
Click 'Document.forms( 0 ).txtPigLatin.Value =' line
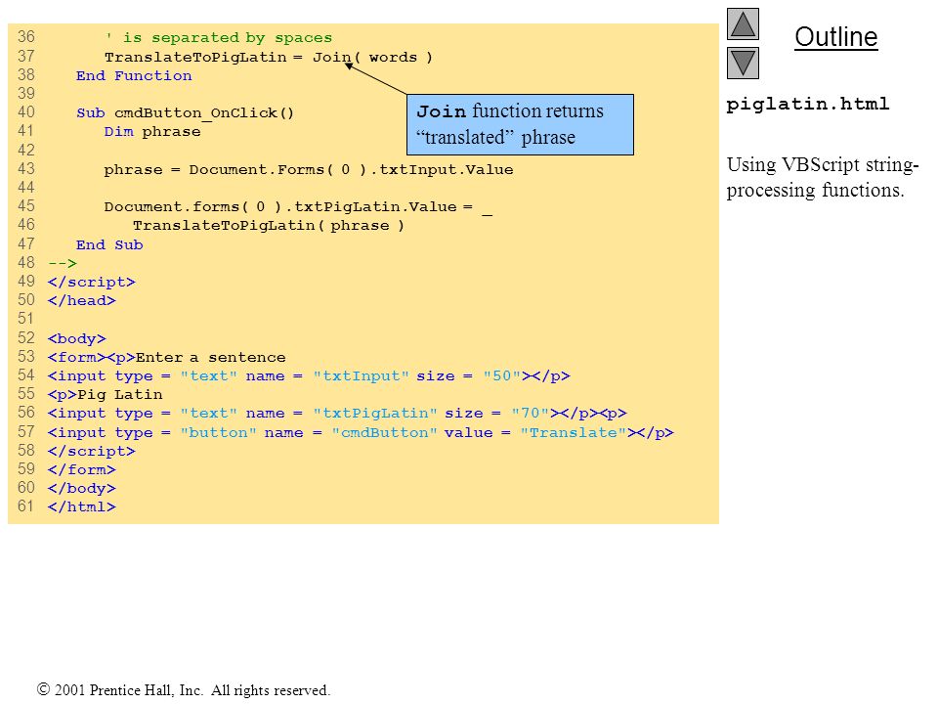point(298,207)
